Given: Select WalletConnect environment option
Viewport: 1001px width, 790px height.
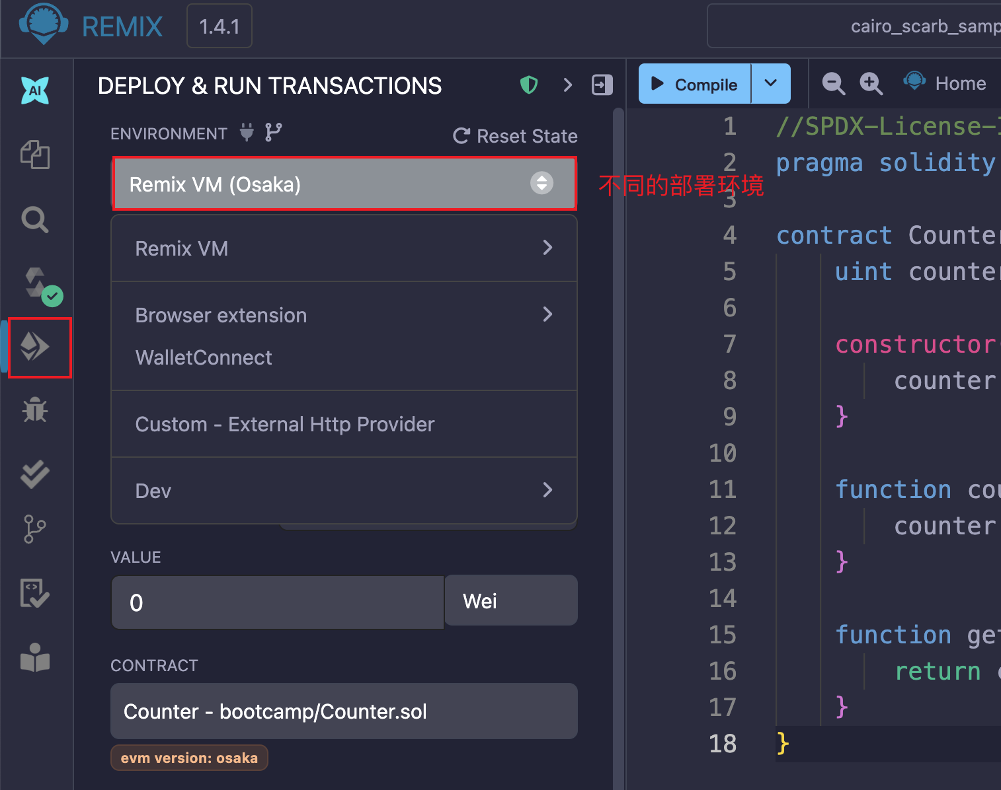Looking at the screenshot, I should (x=204, y=357).
